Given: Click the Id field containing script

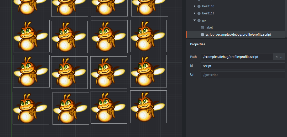Looking at the screenshot, I should [x=243, y=66].
